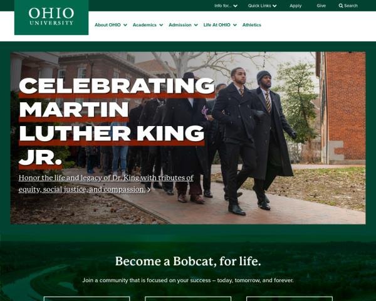Open the Academics menu chevron
Screen dimensions: 376x301
click(161, 25)
